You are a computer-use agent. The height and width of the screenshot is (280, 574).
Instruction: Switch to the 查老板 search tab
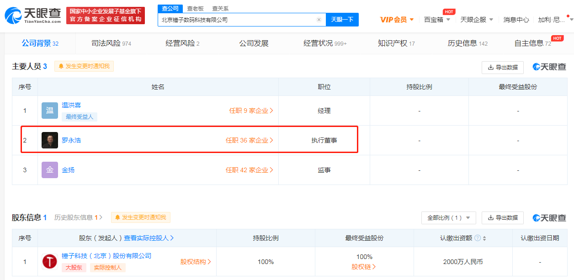pyautogui.click(x=195, y=9)
